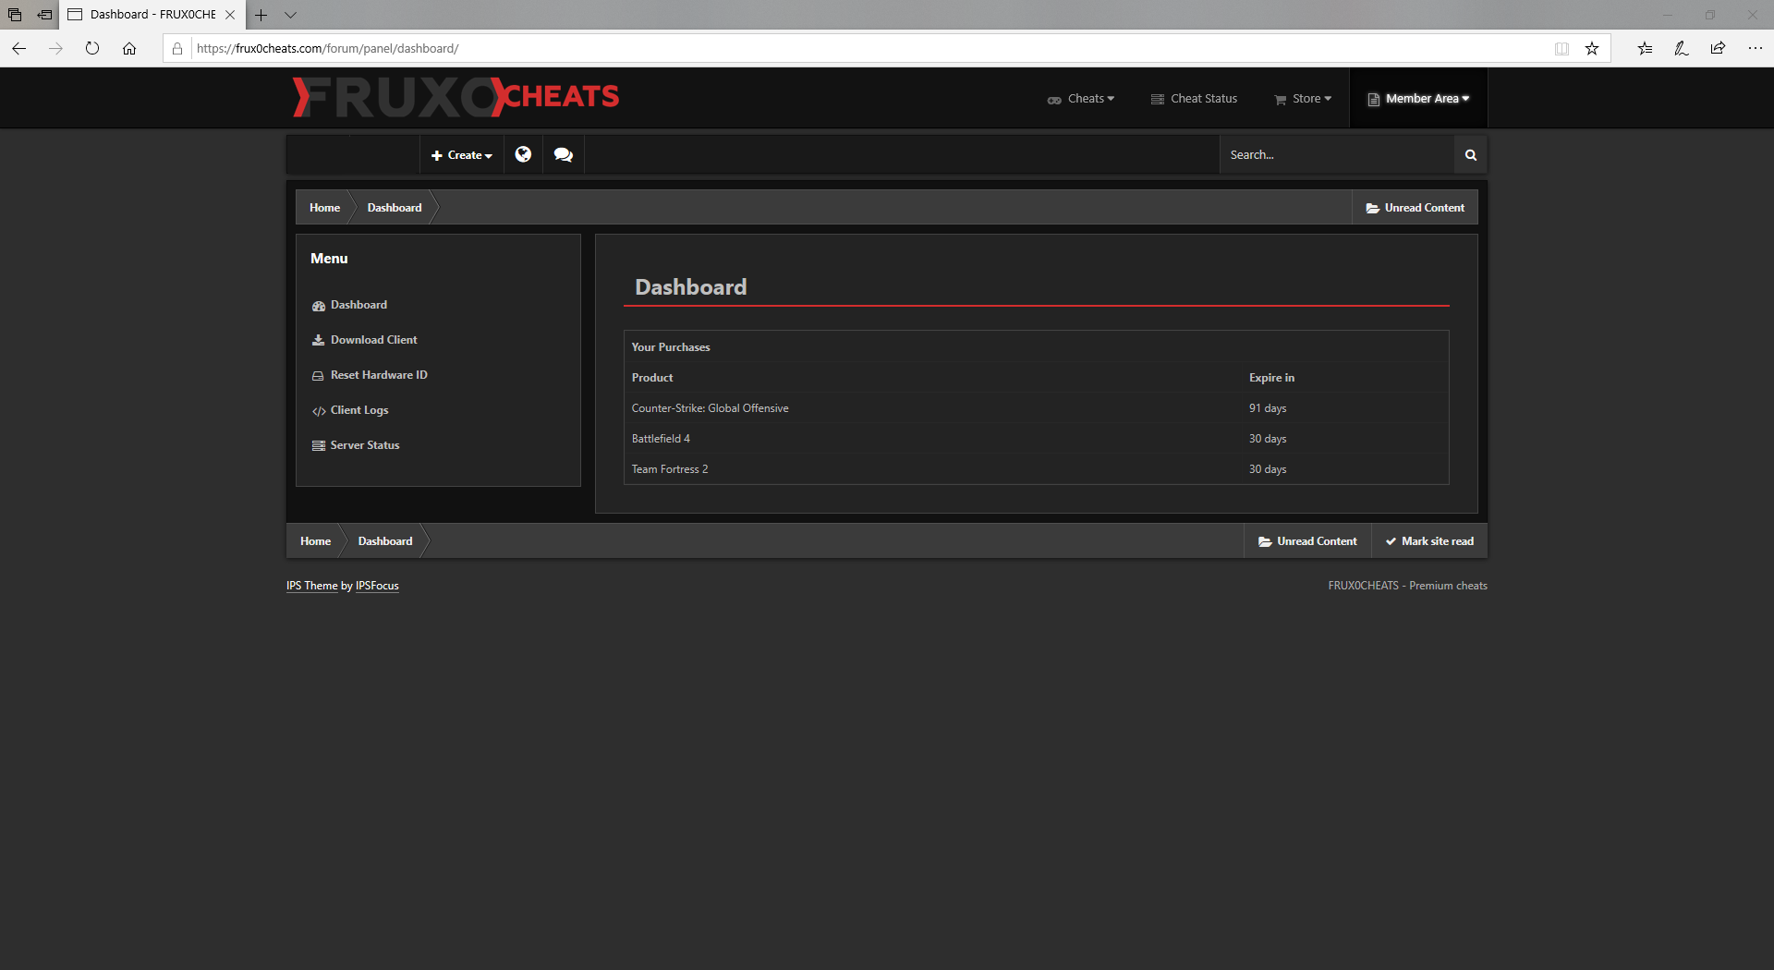The width and height of the screenshot is (1774, 970).
Task: Open the favorites hub icon
Action: point(1645,48)
